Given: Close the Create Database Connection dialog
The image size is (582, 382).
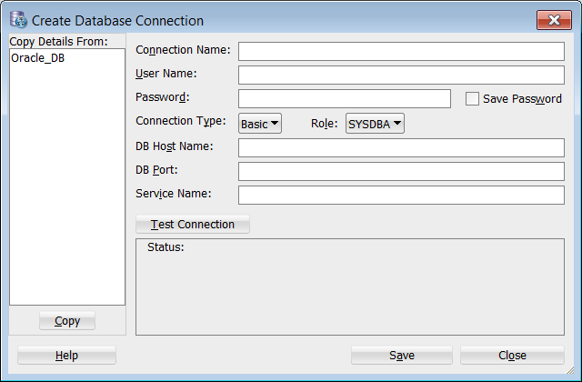Looking at the screenshot, I should [554, 20].
